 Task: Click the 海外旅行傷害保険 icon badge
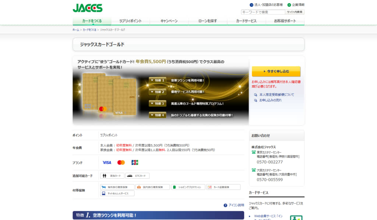tap(117, 187)
